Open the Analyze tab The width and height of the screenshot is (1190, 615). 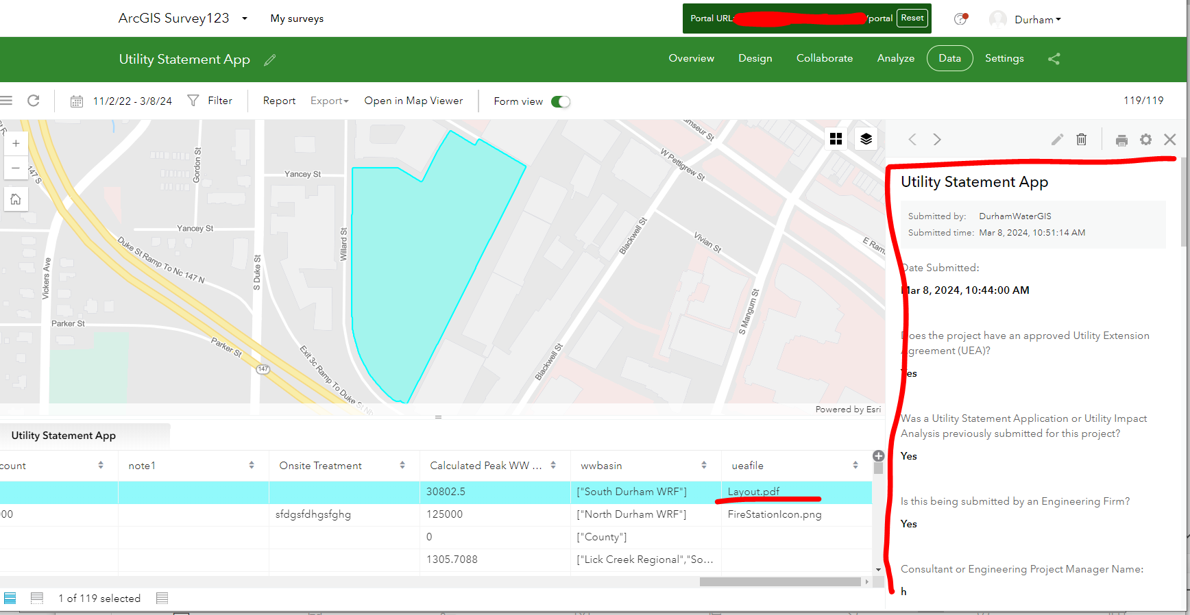coord(896,58)
